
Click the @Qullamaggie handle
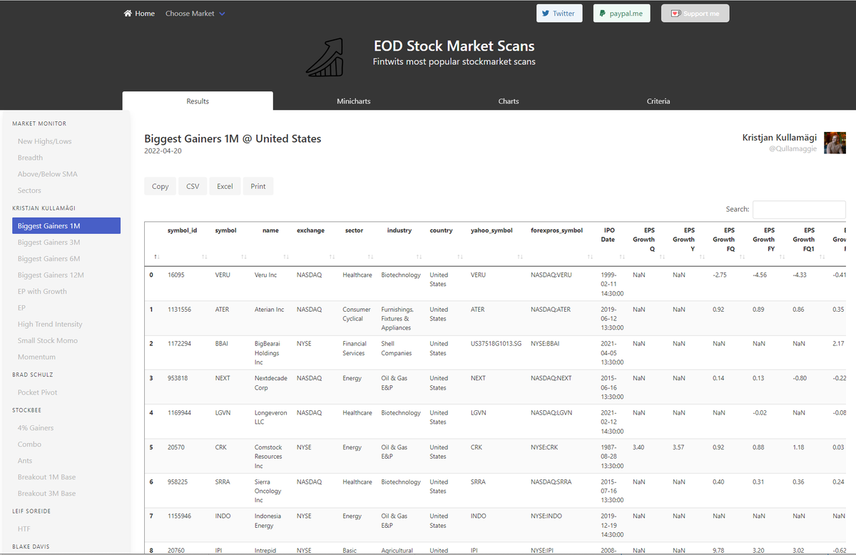pyautogui.click(x=793, y=149)
